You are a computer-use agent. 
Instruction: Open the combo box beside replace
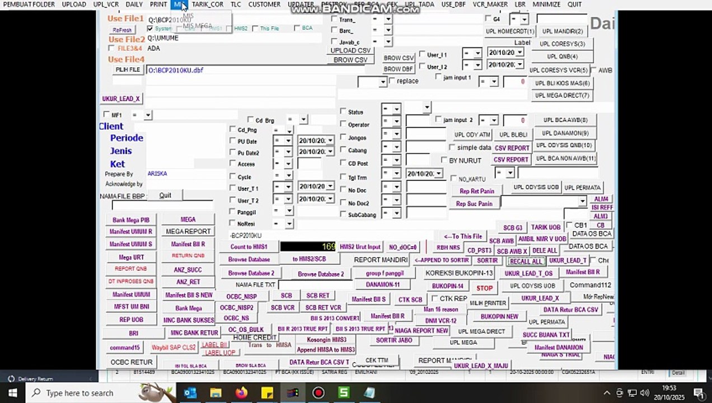[383, 82]
